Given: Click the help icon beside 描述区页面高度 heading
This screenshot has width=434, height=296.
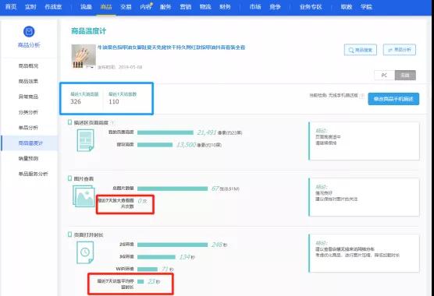Looking at the screenshot, I should pyautogui.click(x=112, y=122).
